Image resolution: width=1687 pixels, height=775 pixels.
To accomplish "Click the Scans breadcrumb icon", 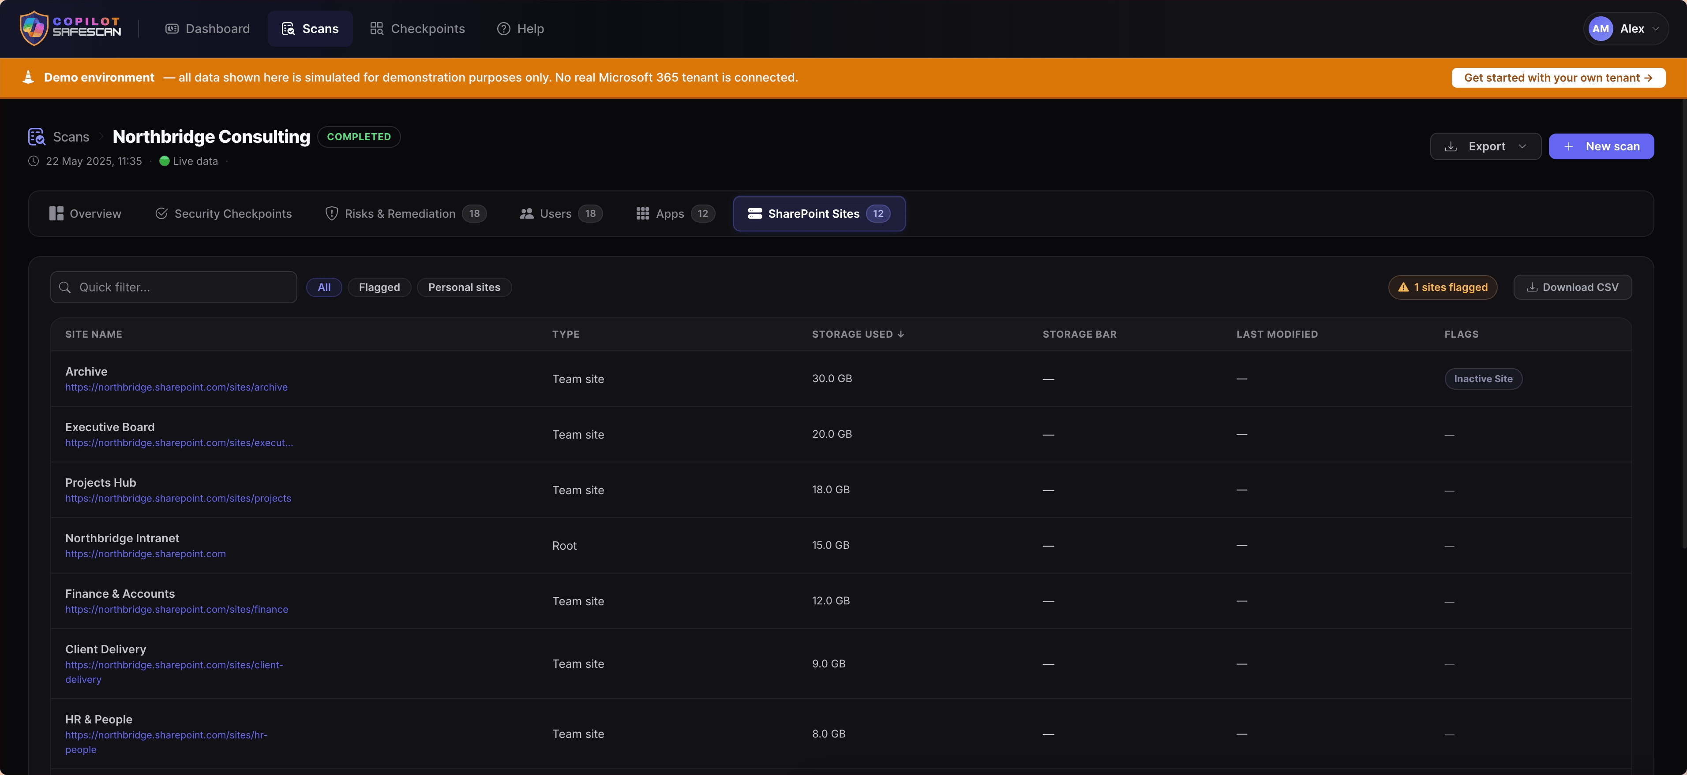I will pyautogui.click(x=37, y=136).
